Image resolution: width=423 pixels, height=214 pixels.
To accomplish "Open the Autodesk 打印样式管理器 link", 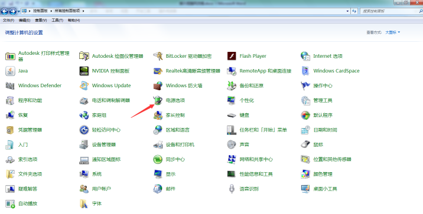I will click(x=44, y=56).
